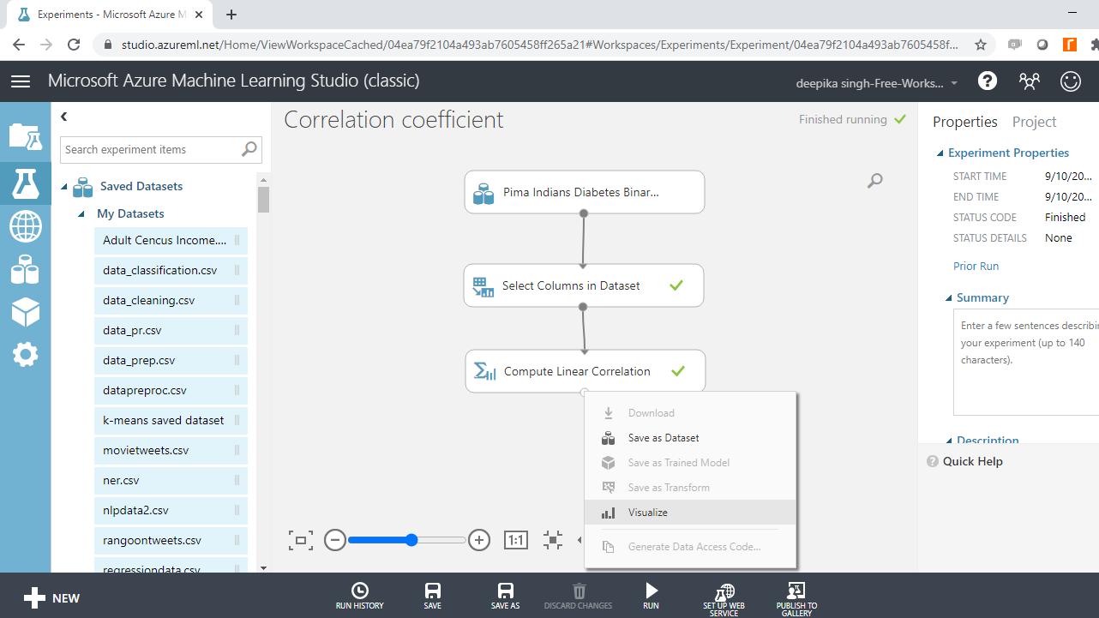Select the Pima Indians Diabetes module

(x=585, y=192)
